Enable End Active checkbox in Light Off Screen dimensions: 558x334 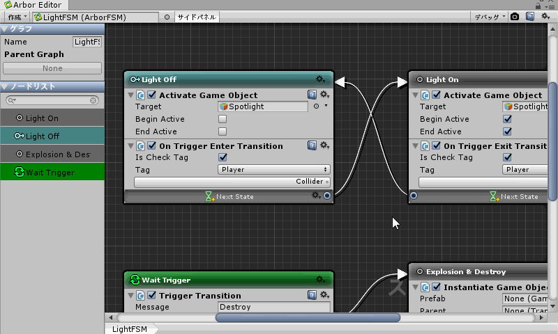pos(223,132)
